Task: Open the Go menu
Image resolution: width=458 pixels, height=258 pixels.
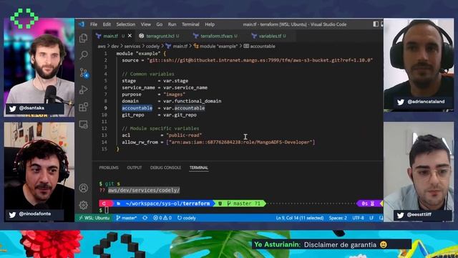Action: pyautogui.click(x=159, y=24)
